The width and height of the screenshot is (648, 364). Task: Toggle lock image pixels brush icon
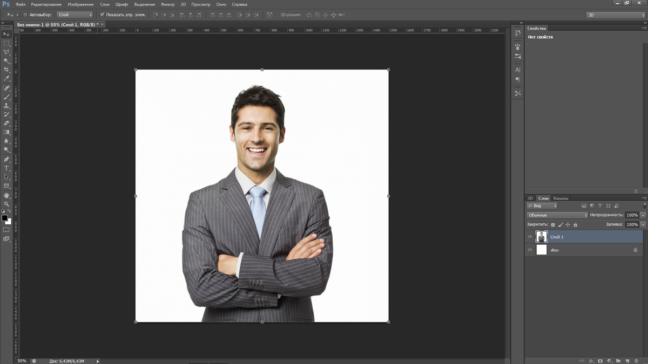click(x=561, y=224)
